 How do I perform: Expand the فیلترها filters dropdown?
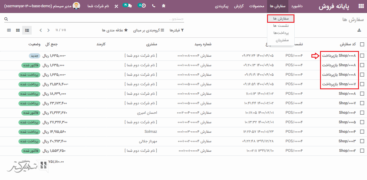click(x=177, y=30)
